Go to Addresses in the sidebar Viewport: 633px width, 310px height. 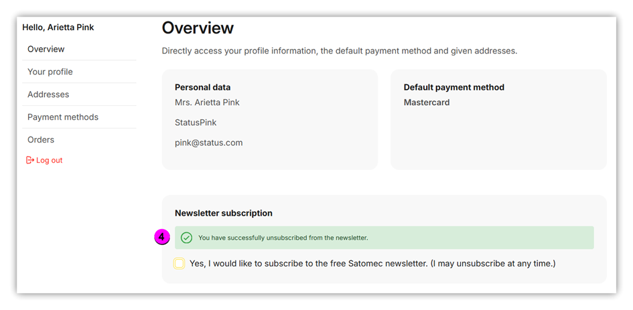point(48,94)
